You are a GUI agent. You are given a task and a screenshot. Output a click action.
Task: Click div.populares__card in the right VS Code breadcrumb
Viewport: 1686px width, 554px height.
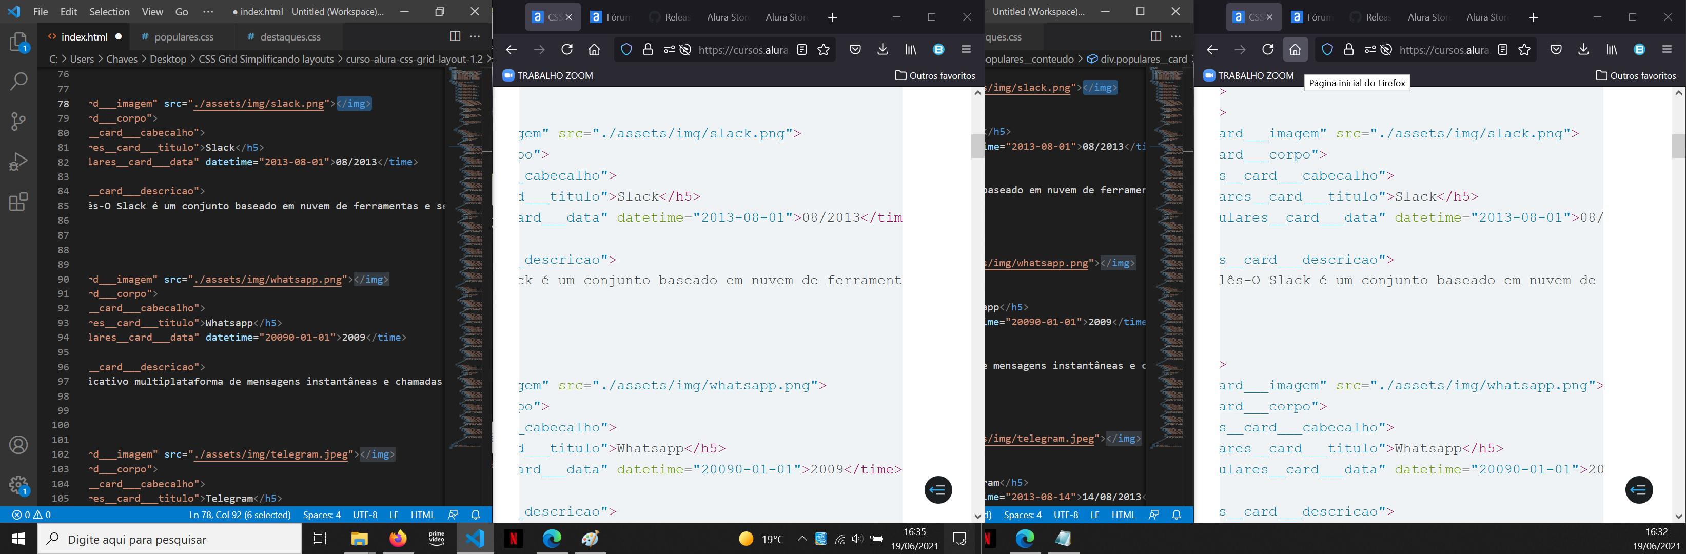(1138, 59)
